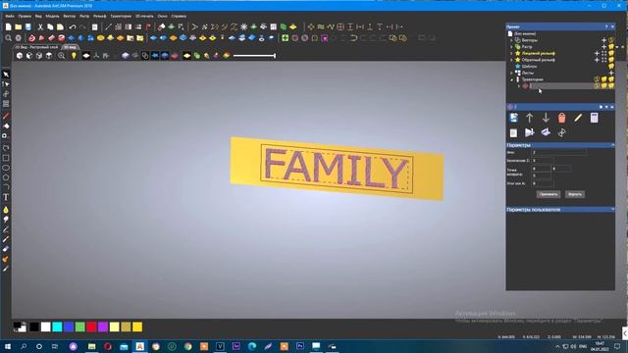Open the Windows Start menu

(8, 346)
